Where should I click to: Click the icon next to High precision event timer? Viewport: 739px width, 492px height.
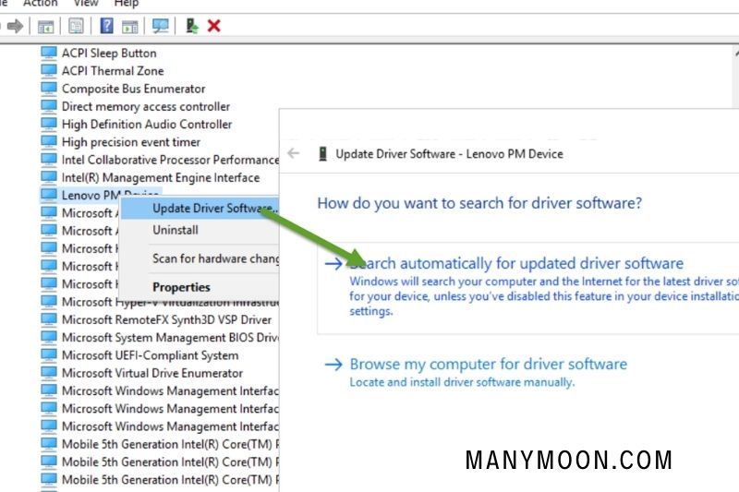tap(49, 141)
